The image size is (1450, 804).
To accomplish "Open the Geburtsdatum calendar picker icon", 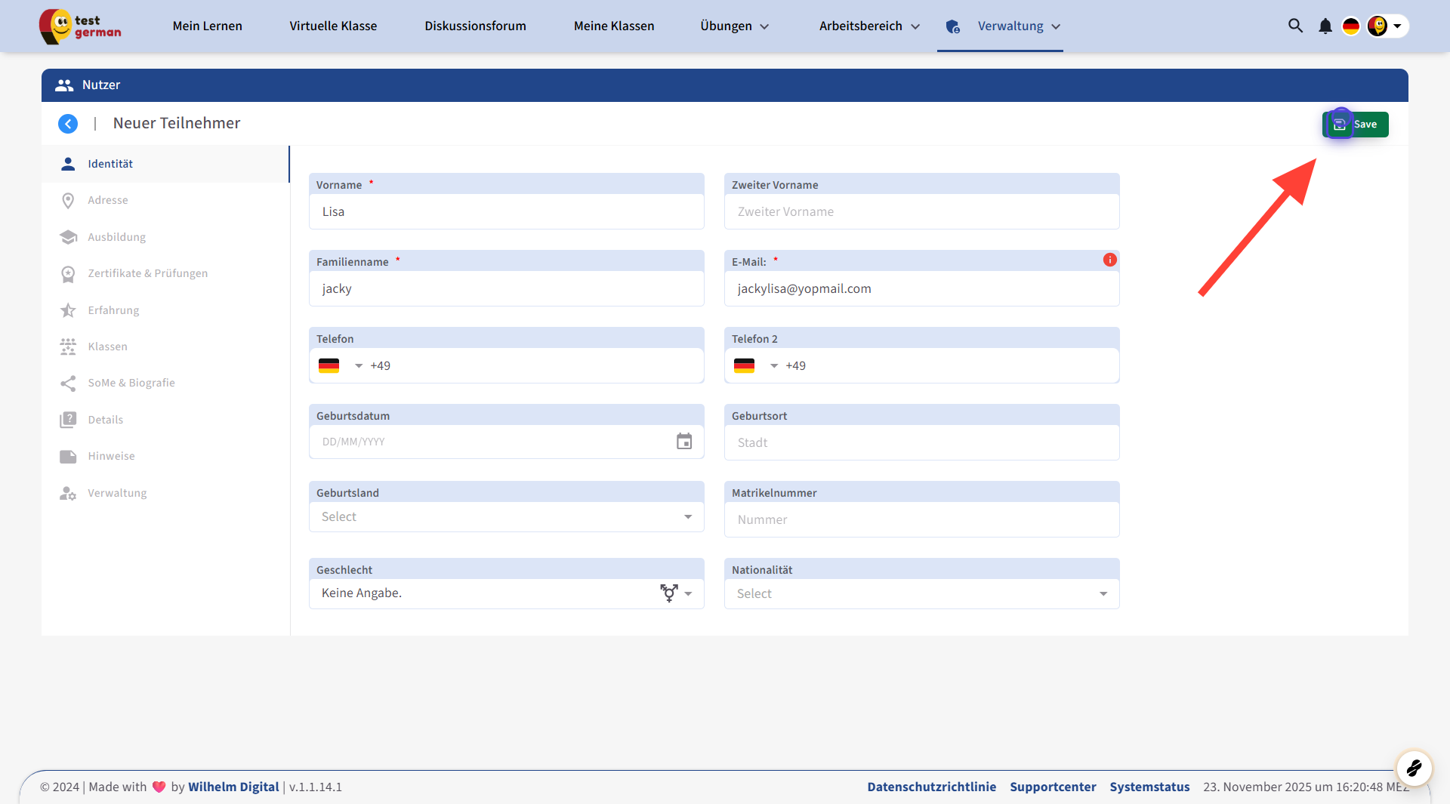I will pyautogui.click(x=683, y=442).
